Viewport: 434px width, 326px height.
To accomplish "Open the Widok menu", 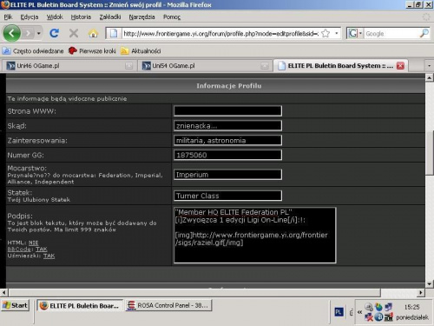I will coord(55,17).
